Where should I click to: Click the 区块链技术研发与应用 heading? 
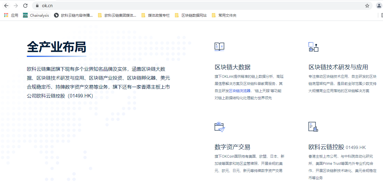[338, 67]
